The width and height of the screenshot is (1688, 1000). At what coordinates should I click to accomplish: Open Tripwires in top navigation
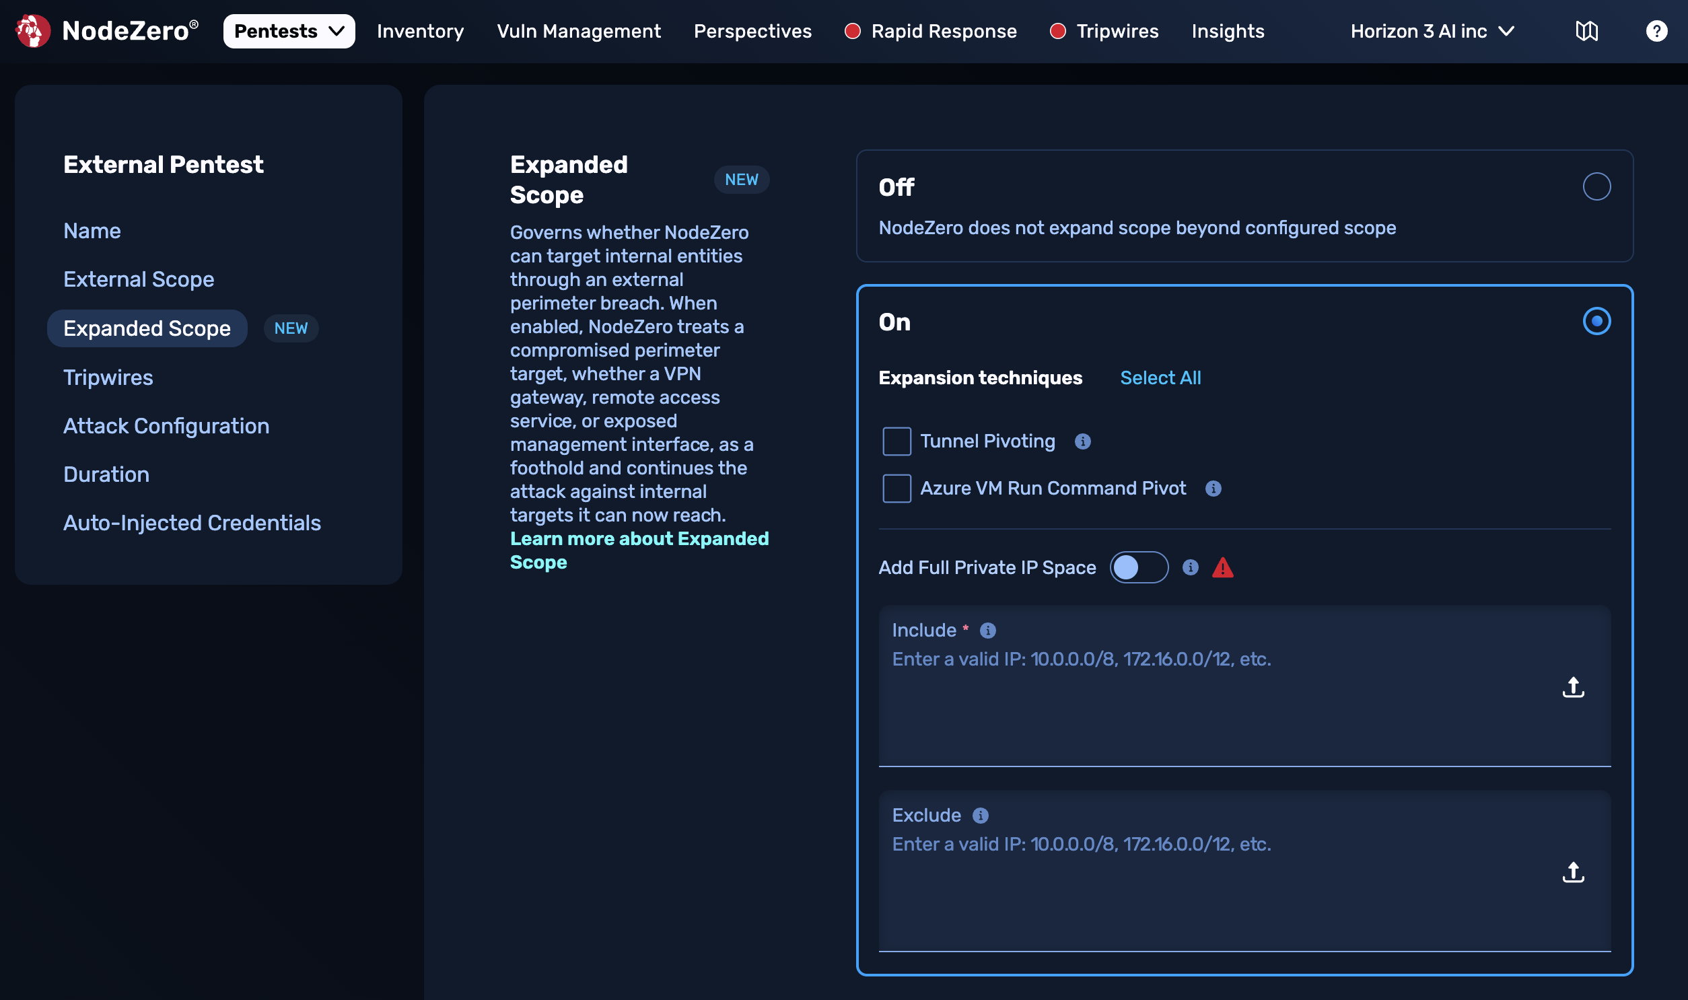(x=1117, y=31)
